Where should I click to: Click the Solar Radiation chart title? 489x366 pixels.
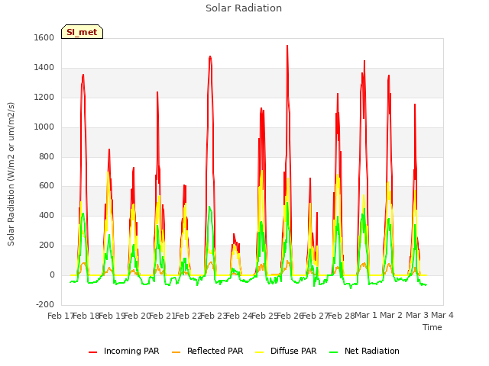pos(244,8)
